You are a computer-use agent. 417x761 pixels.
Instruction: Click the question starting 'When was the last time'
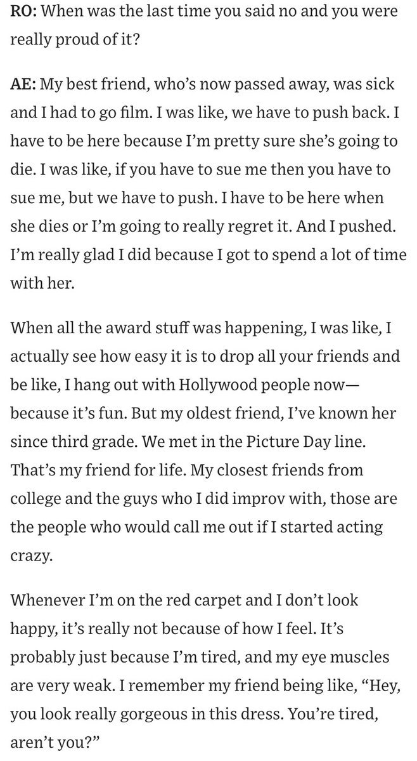click(x=204, y=25)
